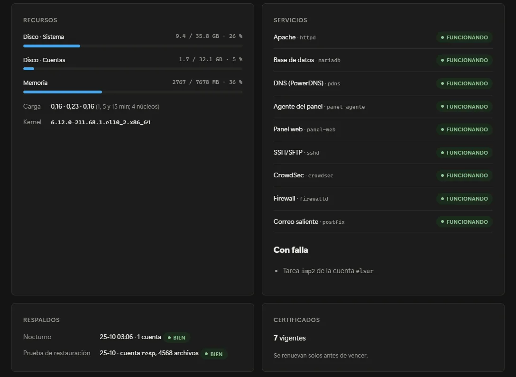Select the Memoria usage bar
Screen dimensions: 516x377
click(133, 92)
